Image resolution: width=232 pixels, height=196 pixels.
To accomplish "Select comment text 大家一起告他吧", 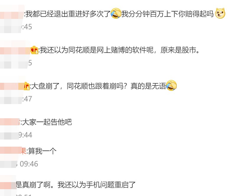I will (x=47, y=122).
